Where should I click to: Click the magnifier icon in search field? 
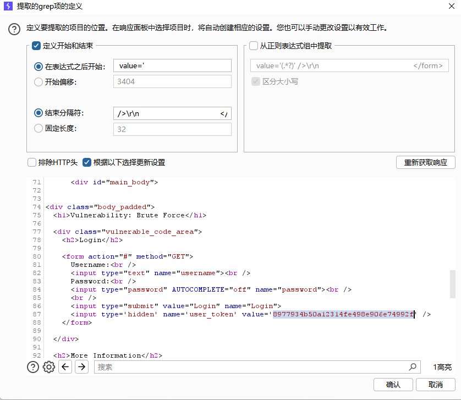413,367
